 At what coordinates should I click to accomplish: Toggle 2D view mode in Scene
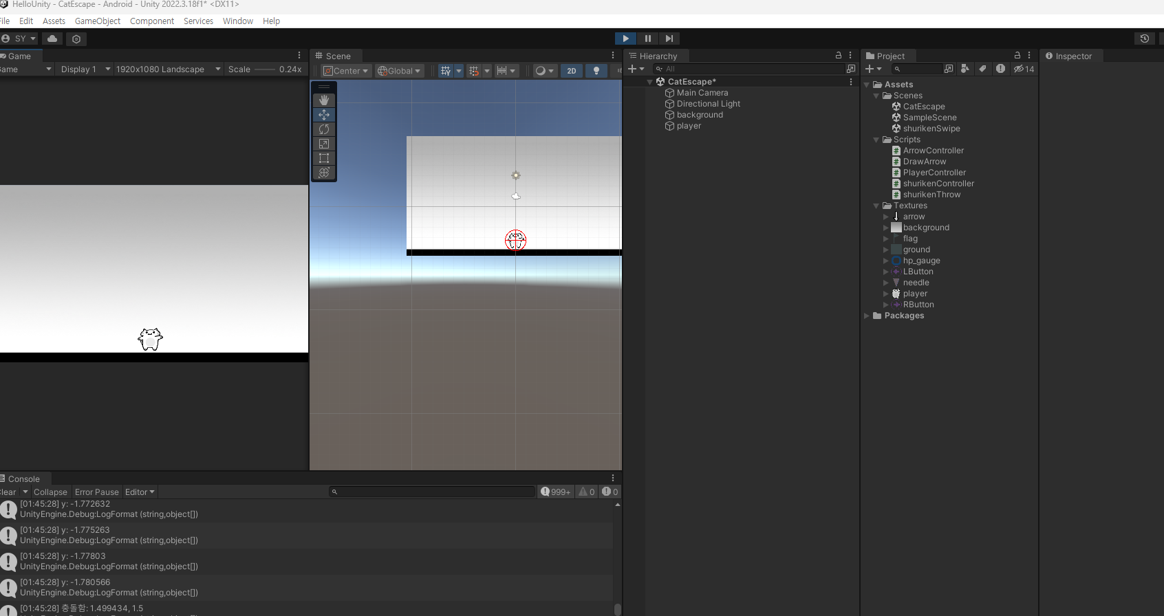point(572,71)
